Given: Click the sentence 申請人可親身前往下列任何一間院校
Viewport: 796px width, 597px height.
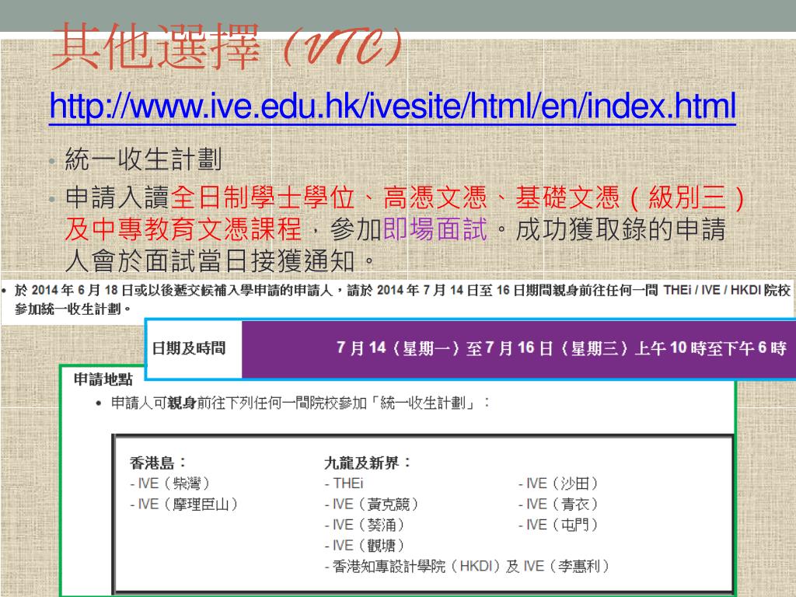Looking at the screenshot, I should click(x=299, y=403).
